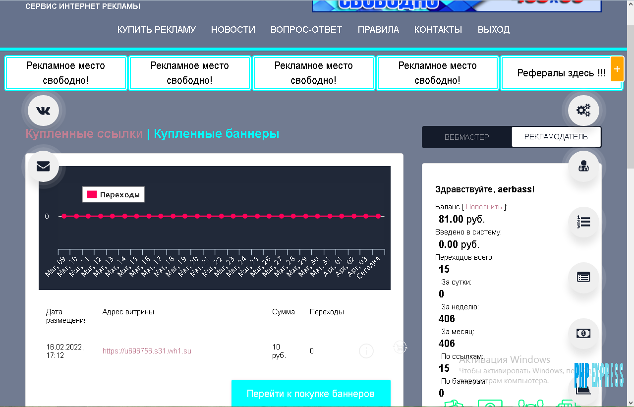The width and height of the screenshot is (634, 407).
Task: Open the ПРАВИЛА menu item
Action: tap(378, 30)
